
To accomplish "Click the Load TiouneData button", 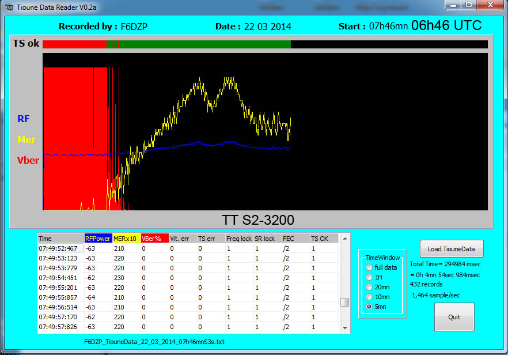I will pyautogui.click(x=452, y=248).
